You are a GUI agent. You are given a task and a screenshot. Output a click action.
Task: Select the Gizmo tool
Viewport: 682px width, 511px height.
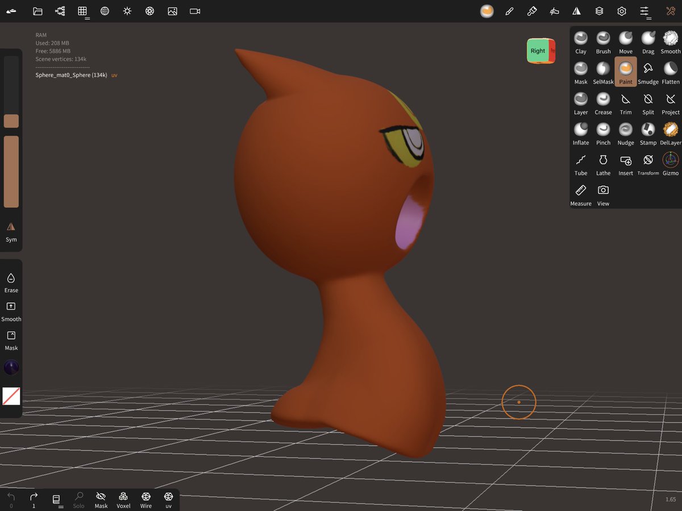click(x=671, y=165)
